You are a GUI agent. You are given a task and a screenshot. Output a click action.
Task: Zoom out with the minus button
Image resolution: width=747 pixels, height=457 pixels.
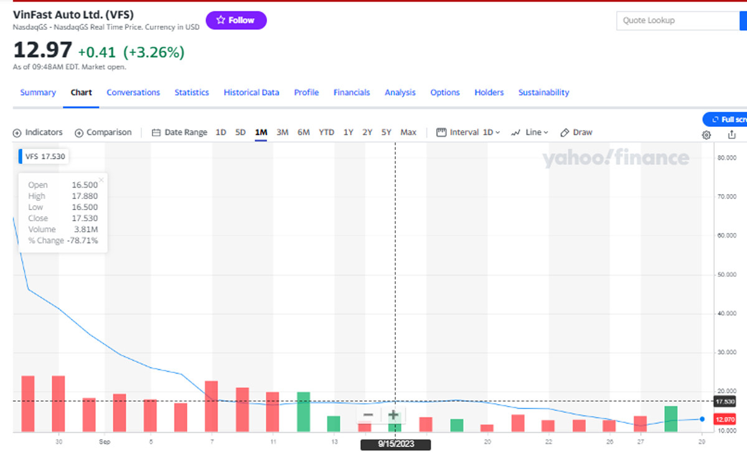tap(368, 415)
